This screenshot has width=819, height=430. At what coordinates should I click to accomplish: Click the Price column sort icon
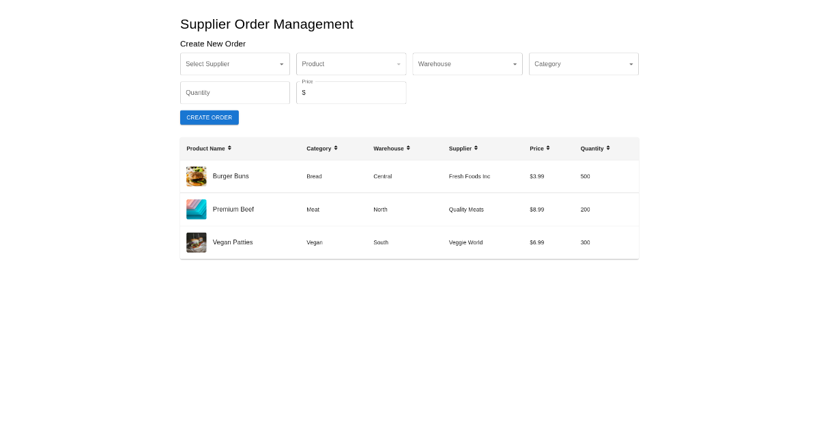click(548, 148)
